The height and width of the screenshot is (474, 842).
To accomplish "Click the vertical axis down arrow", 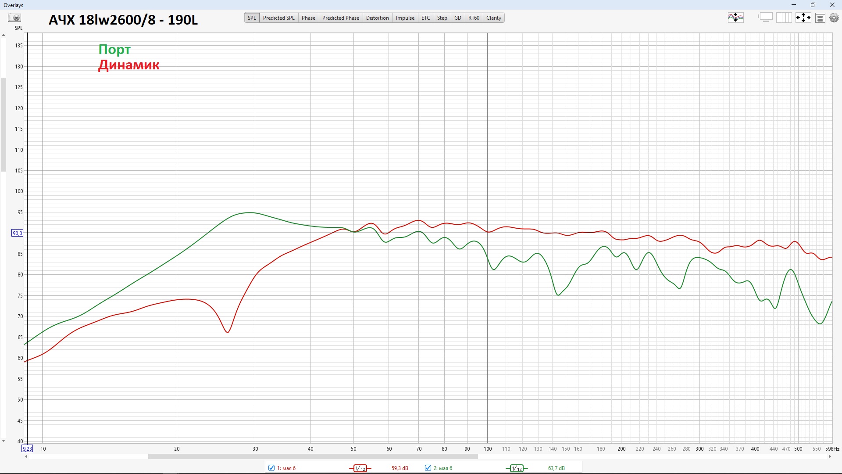I will pyautogui.click(x=4, y=441).
